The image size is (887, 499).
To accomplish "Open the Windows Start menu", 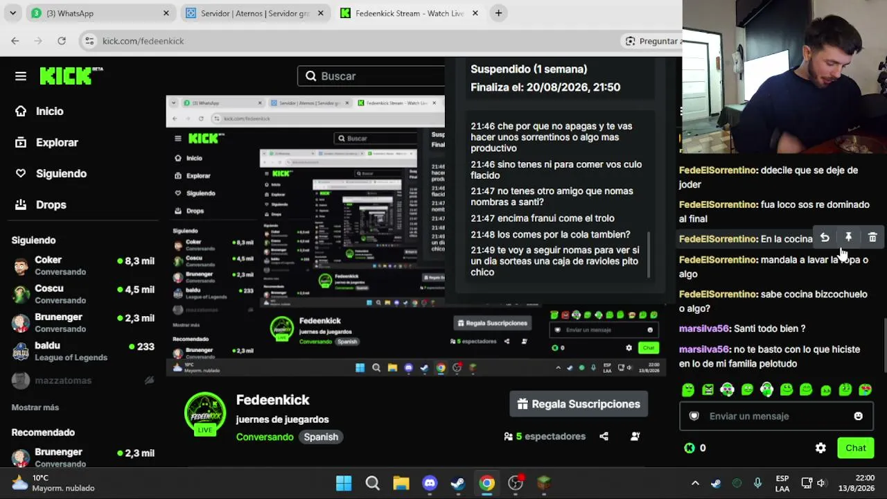I will click(x=344, y=483).
